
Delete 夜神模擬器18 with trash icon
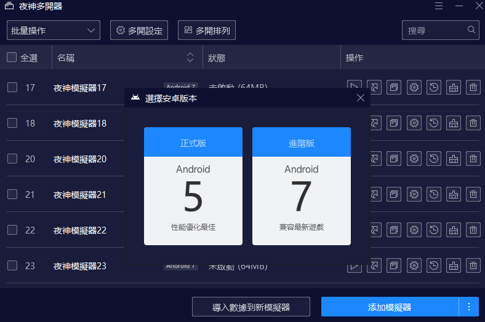tap(473, 123)
